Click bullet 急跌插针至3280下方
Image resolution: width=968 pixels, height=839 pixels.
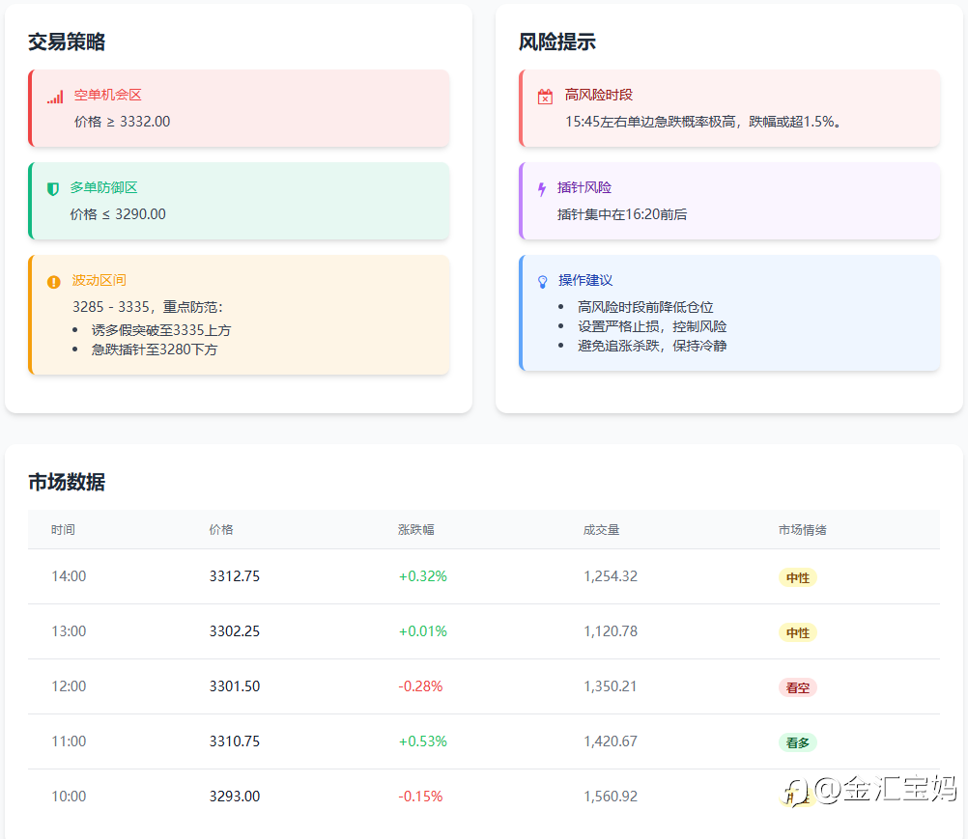point(155,350)
